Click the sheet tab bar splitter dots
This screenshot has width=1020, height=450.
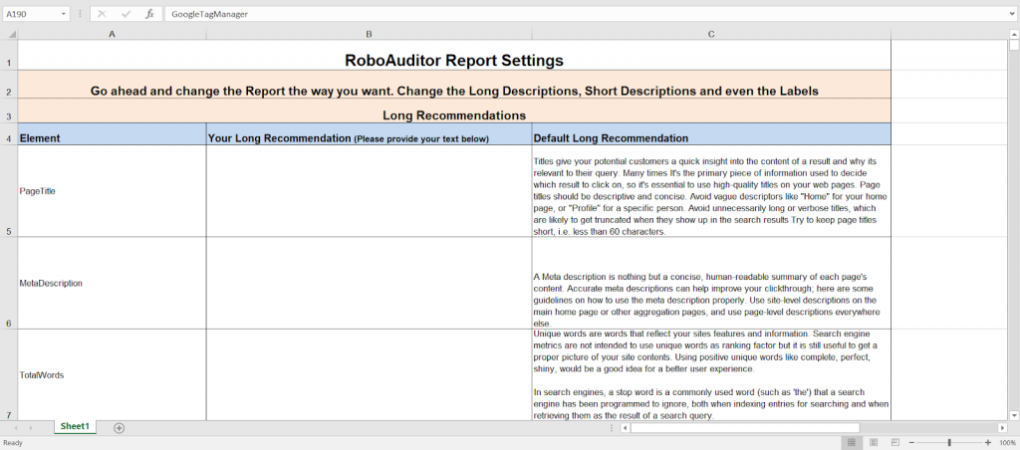click(611, 427)
